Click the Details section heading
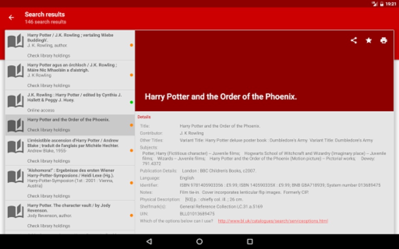The width and height of the screenshot is (399, 249). (144, 117)
